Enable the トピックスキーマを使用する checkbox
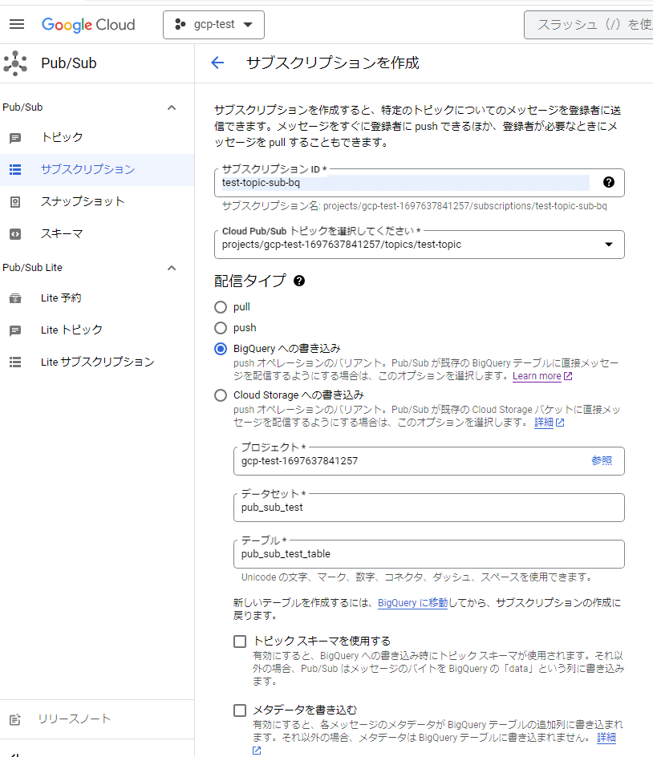The height and width of the screenshot is (757, 653). click(x=240, y=641)
